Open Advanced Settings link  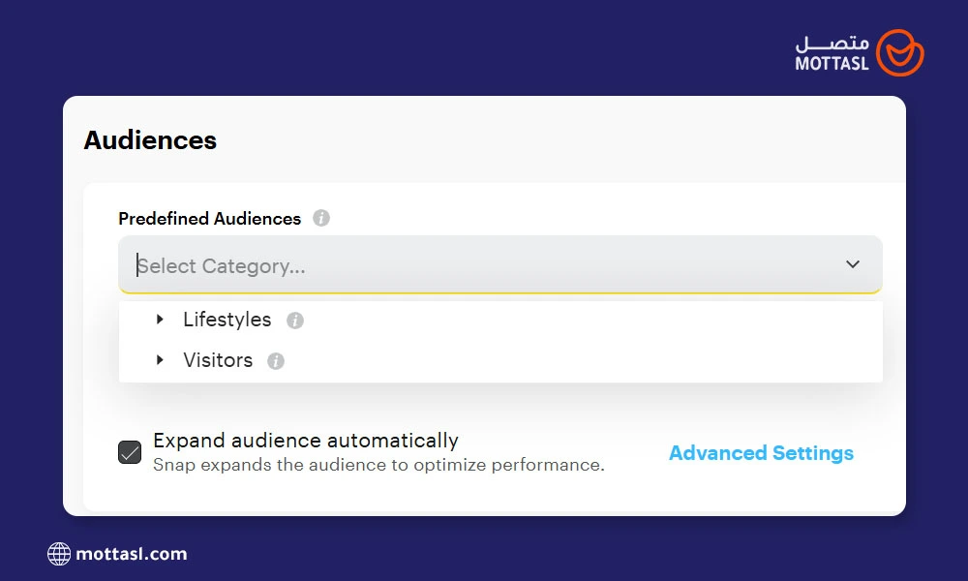click(761, 453)
